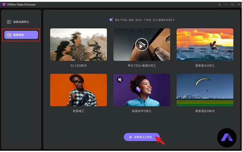
Task: Open the ちらつきの解消 thumbnail
Action: 78,45
